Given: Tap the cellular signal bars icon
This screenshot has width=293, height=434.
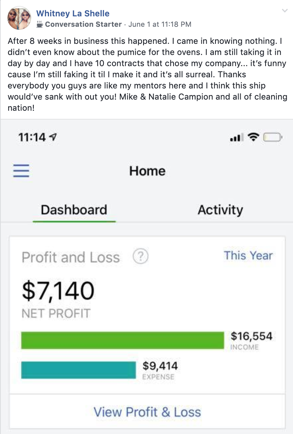Looking at the screenshot, I should [x=237, y=137].
